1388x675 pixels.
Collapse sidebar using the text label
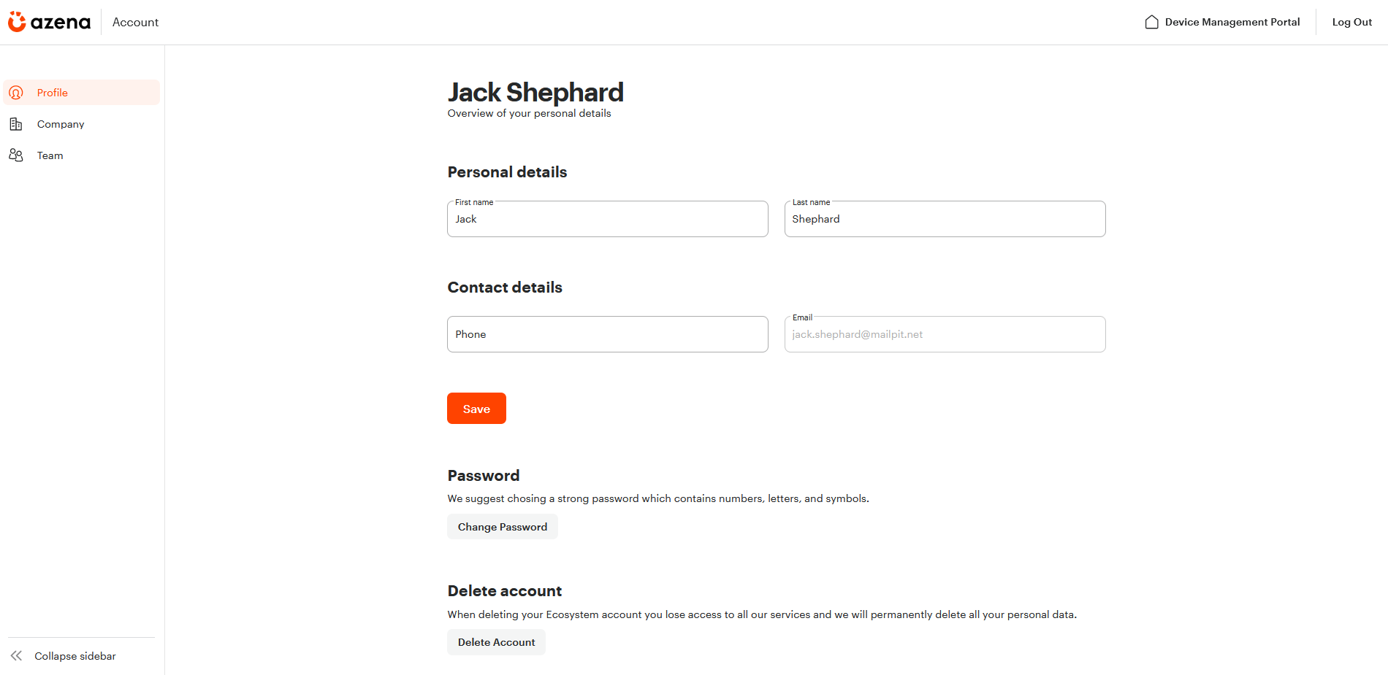75,656
